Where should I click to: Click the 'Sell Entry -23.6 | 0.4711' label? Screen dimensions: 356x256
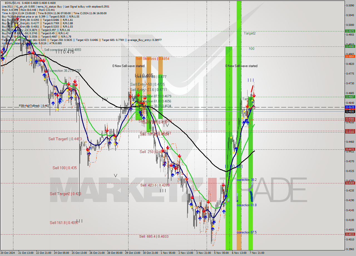coord(149,90)
